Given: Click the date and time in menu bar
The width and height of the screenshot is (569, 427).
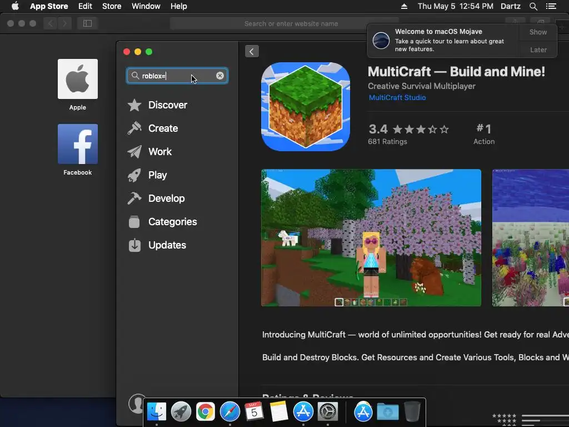Looking at the screenshot, I should (456, 6).
